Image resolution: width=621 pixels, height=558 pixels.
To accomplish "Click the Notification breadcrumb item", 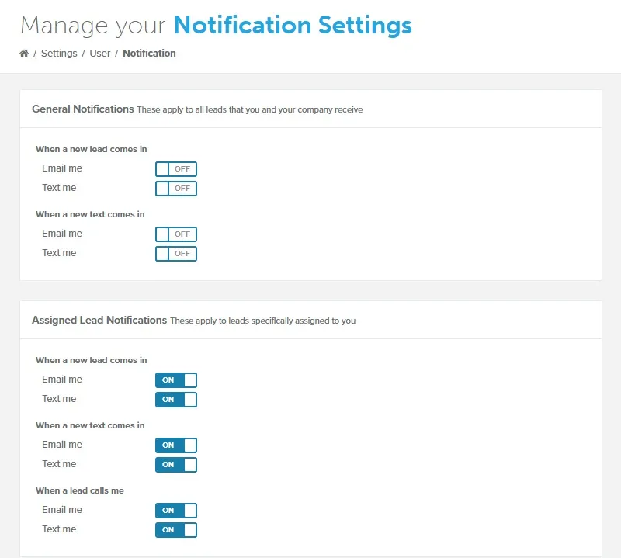I will [x=149, y=54].
